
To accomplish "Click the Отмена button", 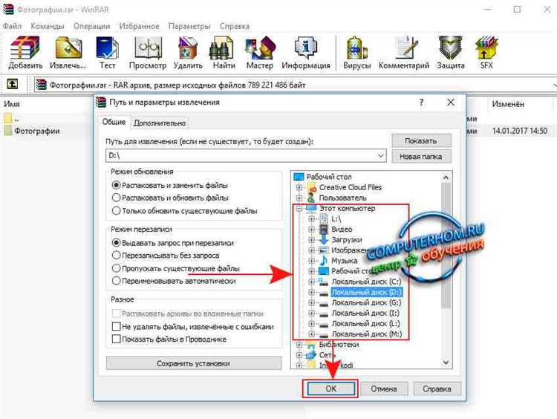I will [384, 389].
